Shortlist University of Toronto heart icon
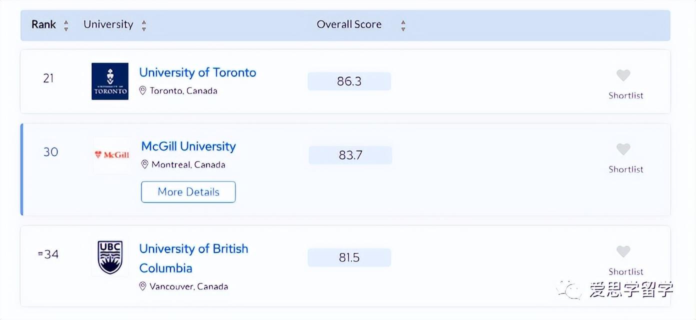Screen dimensions: 696x320 coord(623,75)
